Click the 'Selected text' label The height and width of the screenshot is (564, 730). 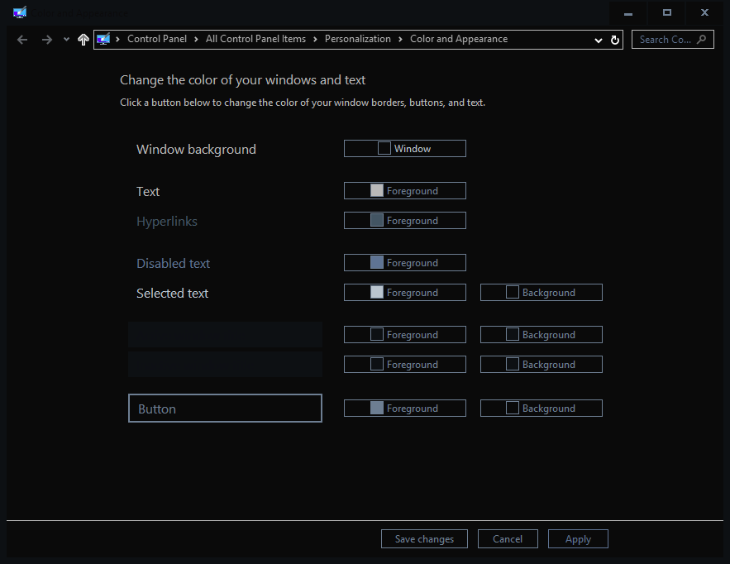pos(172,294)
